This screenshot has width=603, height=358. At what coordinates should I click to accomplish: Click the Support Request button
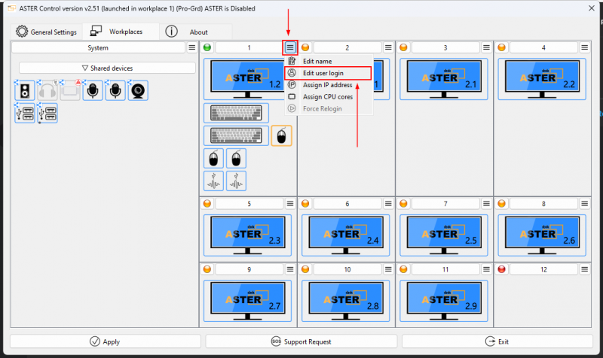pos(301,341)
